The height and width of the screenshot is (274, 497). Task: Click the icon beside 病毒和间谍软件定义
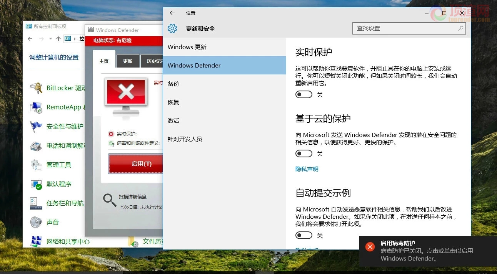pos(111,144)
